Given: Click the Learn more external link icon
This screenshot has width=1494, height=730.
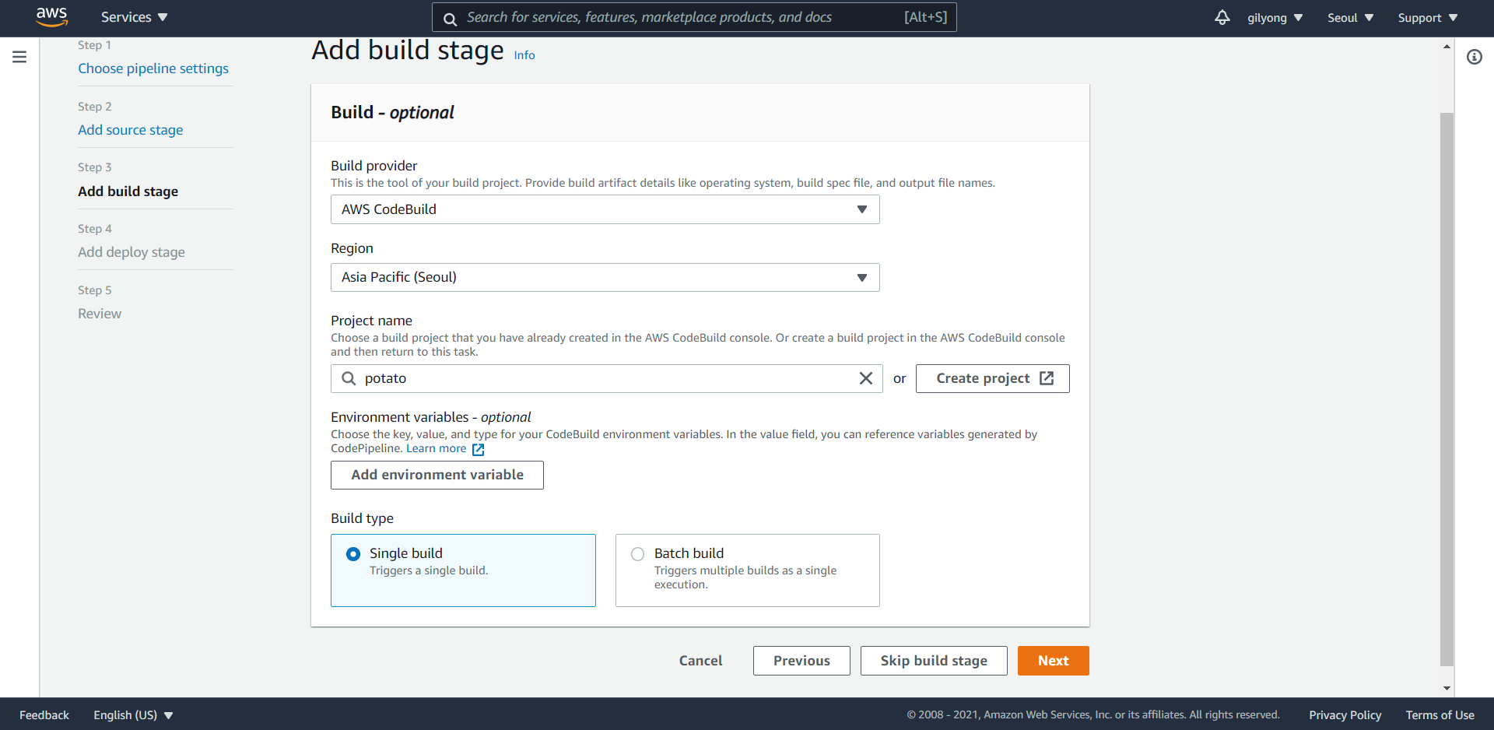Looking at the screenshot, I should pyautogui.click(x=479, y=449).
